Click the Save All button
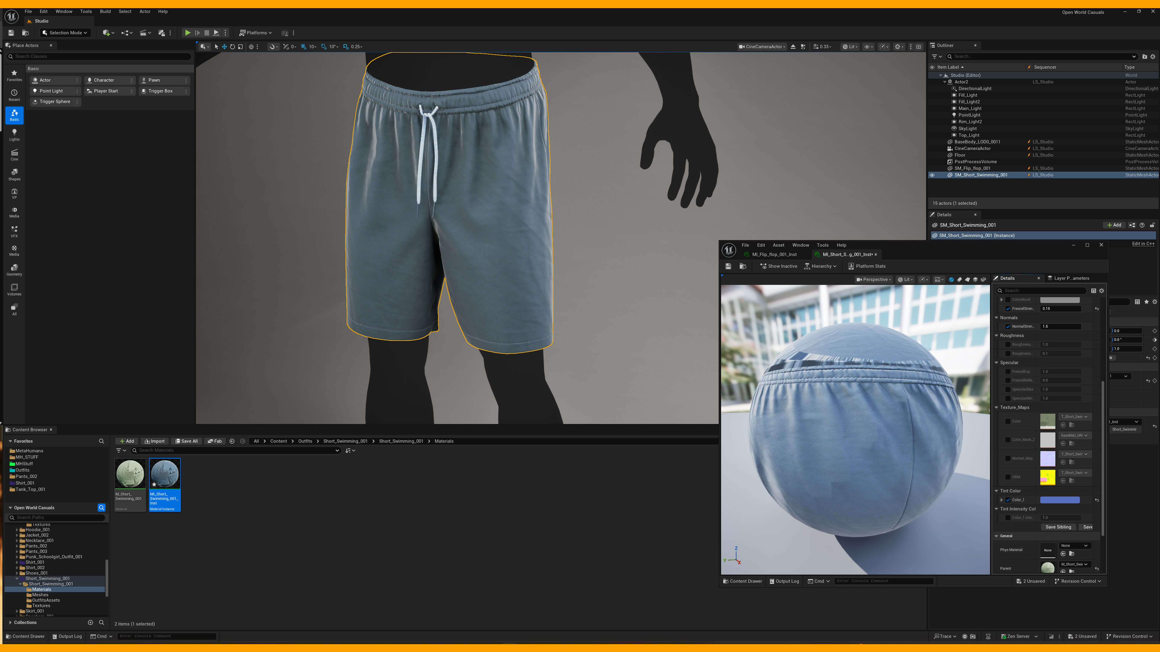 point(186,441)
